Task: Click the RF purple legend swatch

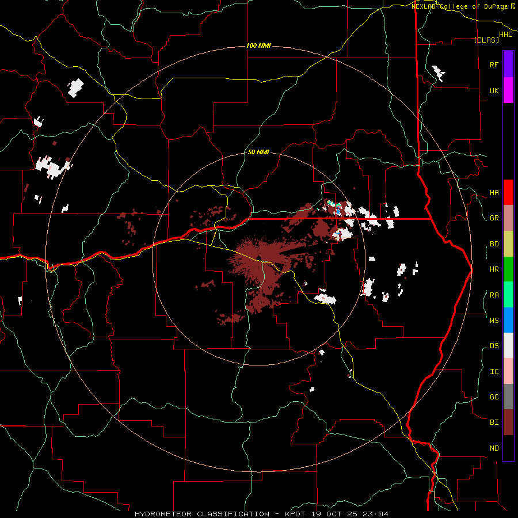Action: (508, 64)
